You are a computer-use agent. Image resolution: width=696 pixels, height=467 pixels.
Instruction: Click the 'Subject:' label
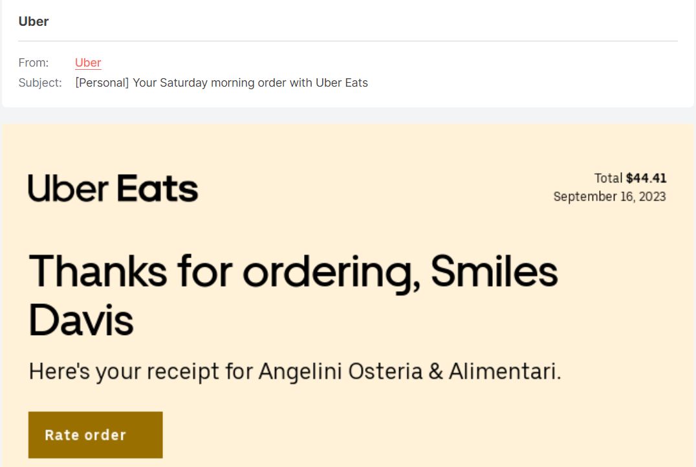40,82
